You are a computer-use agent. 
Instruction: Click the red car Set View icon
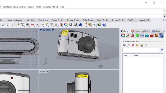[32, 25]
